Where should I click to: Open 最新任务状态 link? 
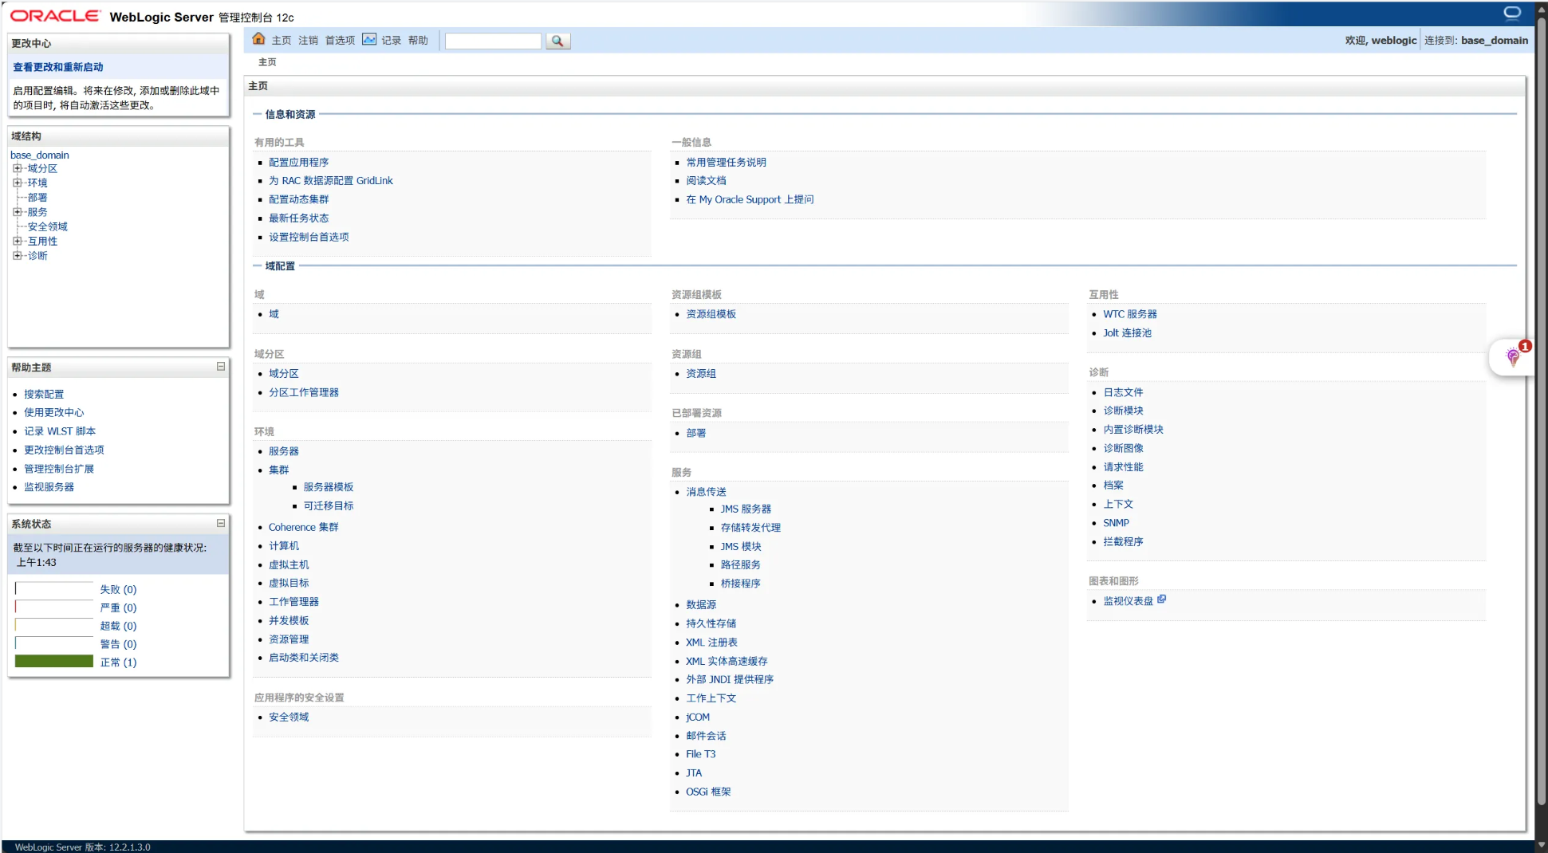[298, 218]
